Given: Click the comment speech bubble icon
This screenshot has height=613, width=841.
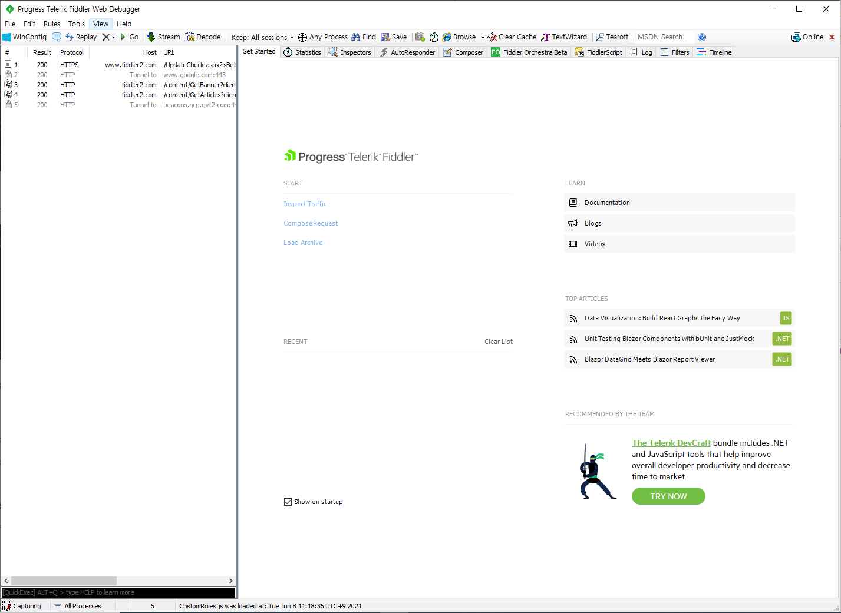Looking at the screenshot, I should pos(57,37).
